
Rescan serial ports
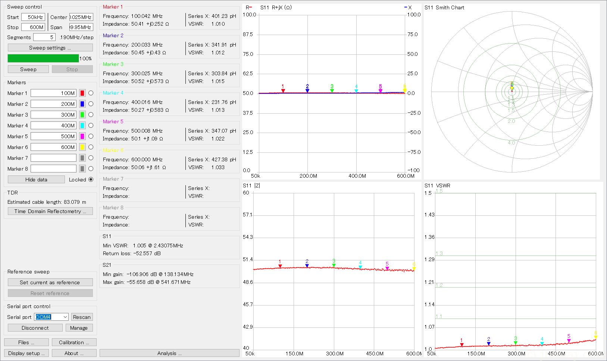pyautogui.click(x=82, y=317)
